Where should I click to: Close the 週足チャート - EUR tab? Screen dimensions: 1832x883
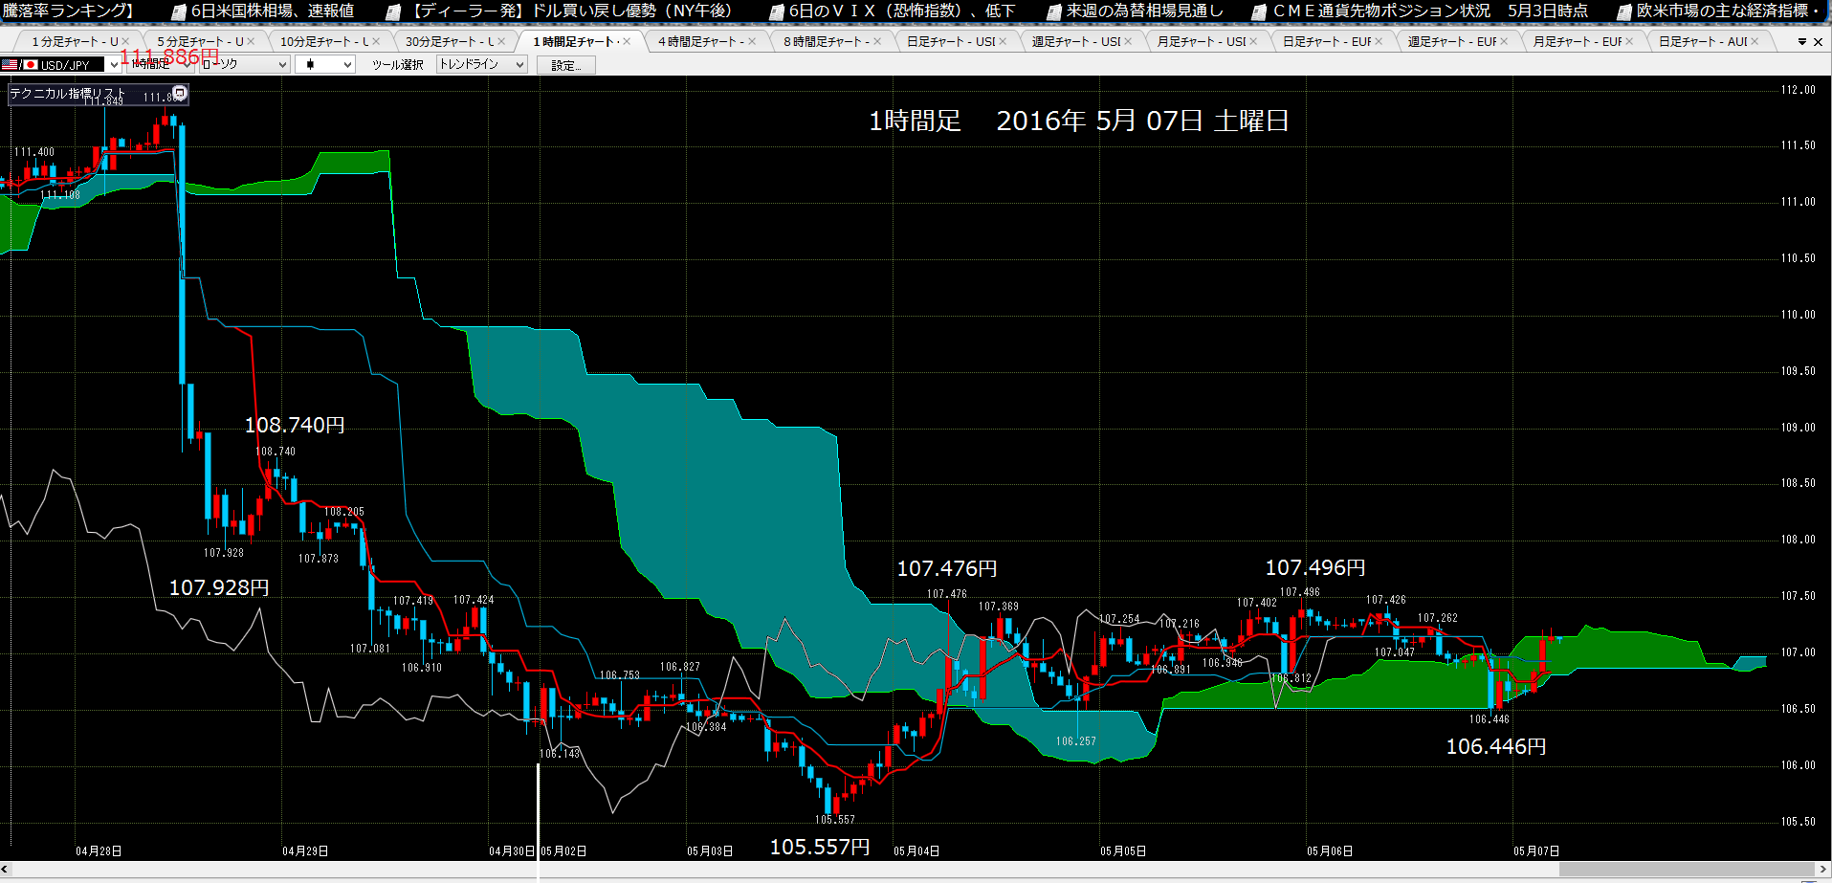point(1504,41)
